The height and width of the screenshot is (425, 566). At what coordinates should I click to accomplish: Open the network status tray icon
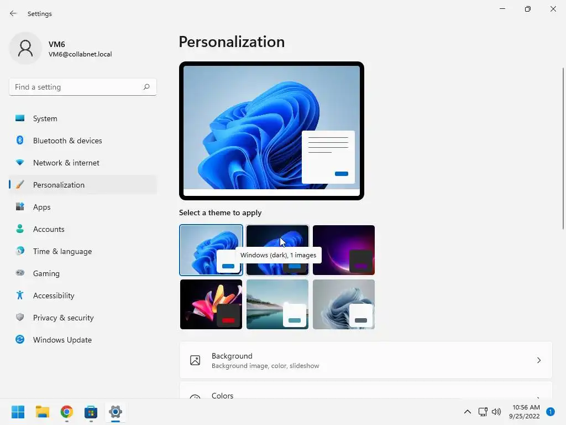click(483, 412)
